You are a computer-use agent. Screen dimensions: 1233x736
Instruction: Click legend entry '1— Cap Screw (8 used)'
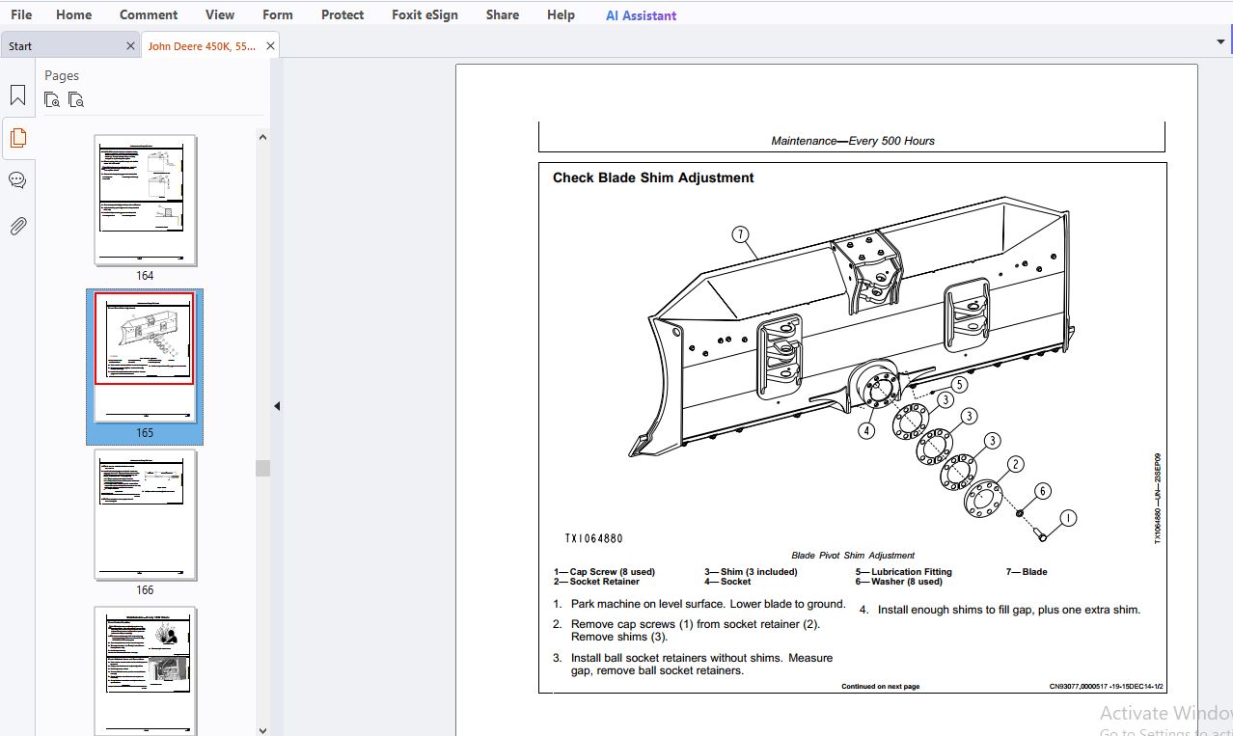click(x=604, y=572)
